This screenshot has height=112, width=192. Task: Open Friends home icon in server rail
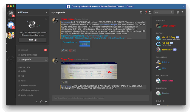coord(11,13)
